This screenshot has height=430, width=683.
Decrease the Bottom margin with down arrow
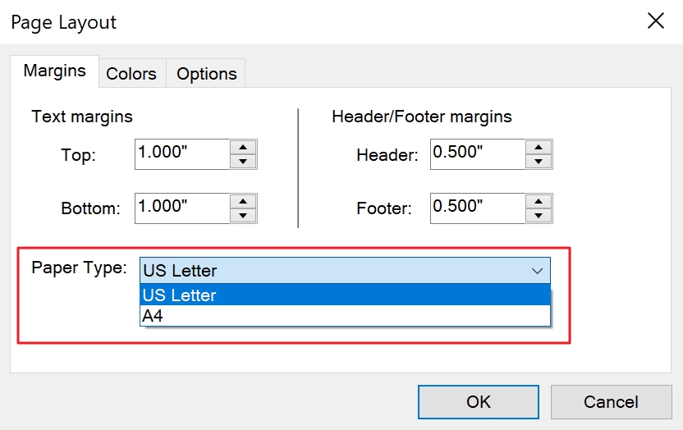[x=243, y=215]
